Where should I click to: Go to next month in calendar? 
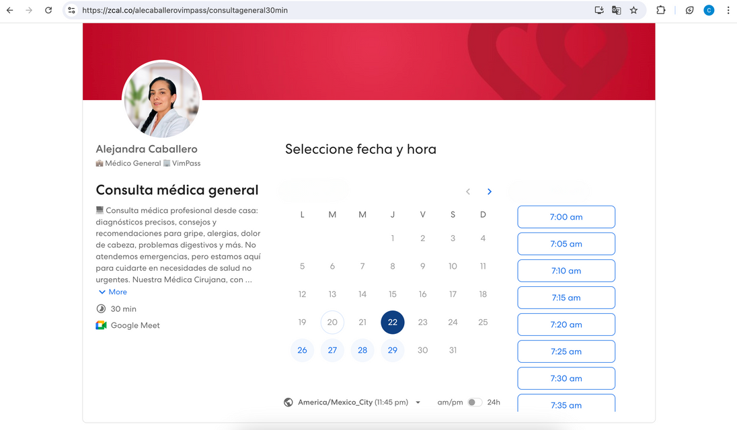click(490, 191)
